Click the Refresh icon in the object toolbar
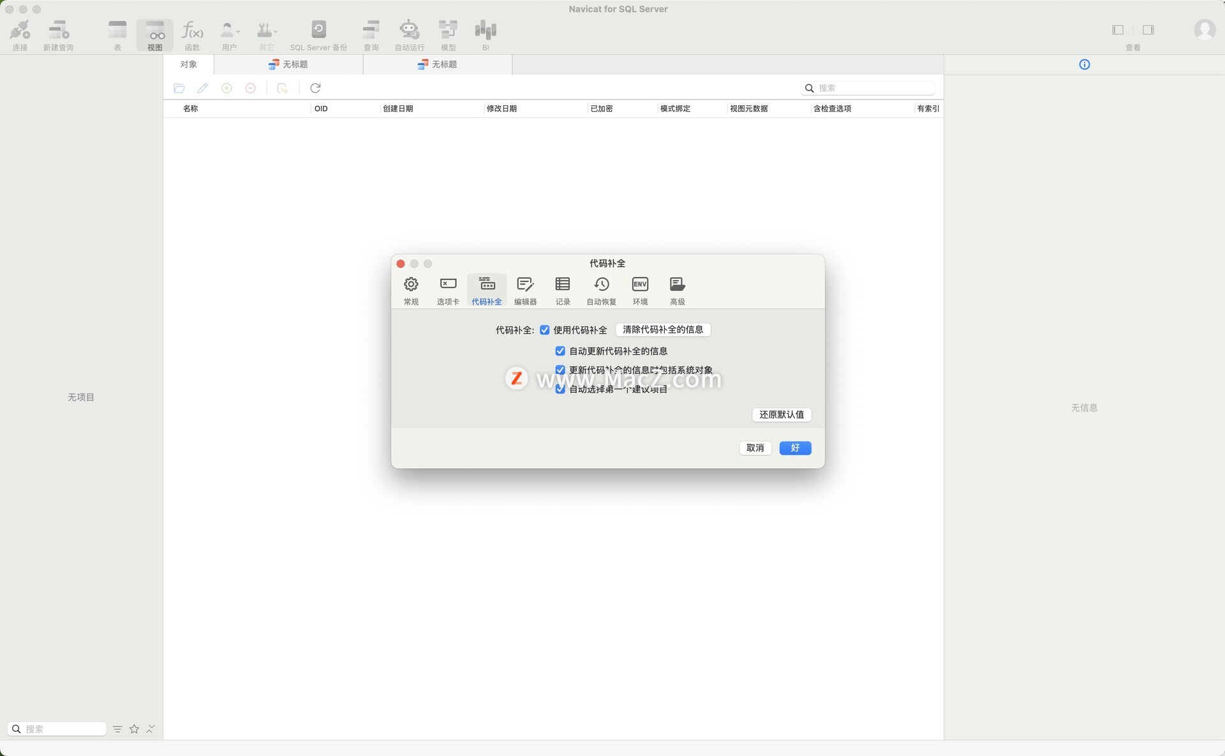Image resolution: width=1225 pixels, height=756 pixels. (315, 88)
